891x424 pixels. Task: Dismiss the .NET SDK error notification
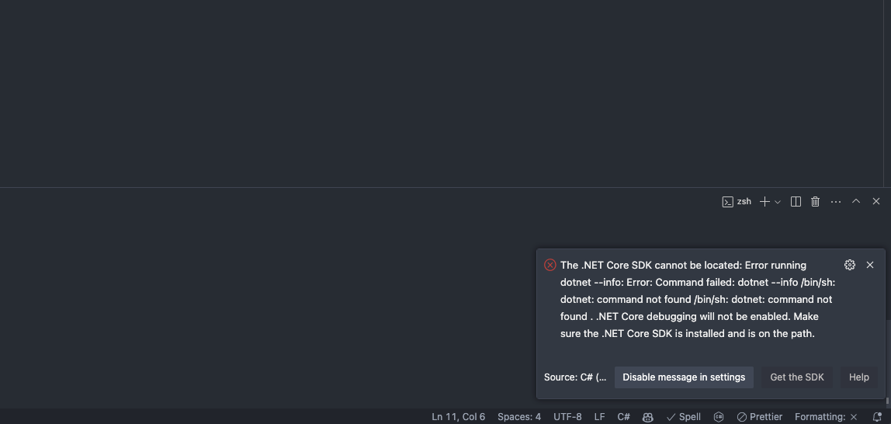pyautogui.click(x=870, y=265)
